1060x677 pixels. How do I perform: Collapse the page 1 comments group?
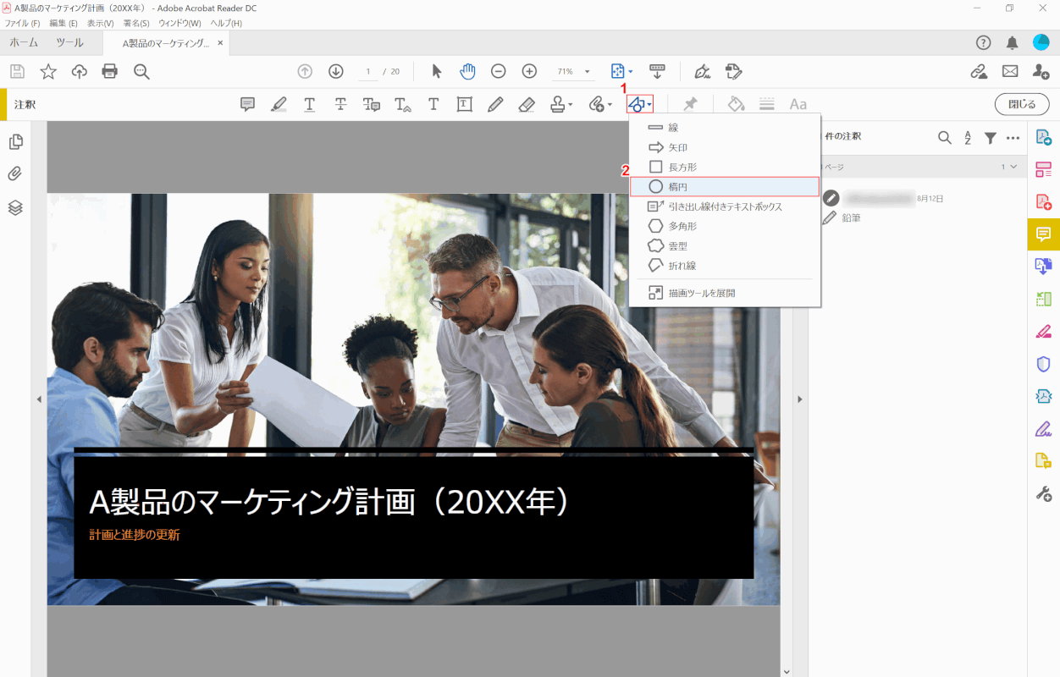pos(1013,167)
